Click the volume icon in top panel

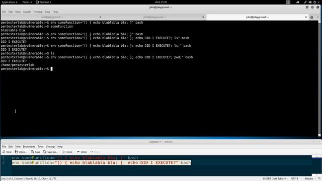(310, 2)
